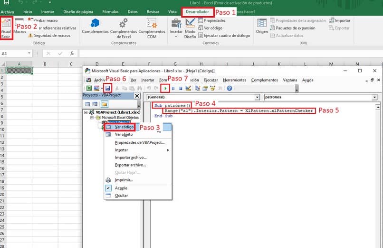Viewport: 383px width, 248px height.
Task: Open the Object Browser icon in VBA toolbar
Action: tap(212, 88)
